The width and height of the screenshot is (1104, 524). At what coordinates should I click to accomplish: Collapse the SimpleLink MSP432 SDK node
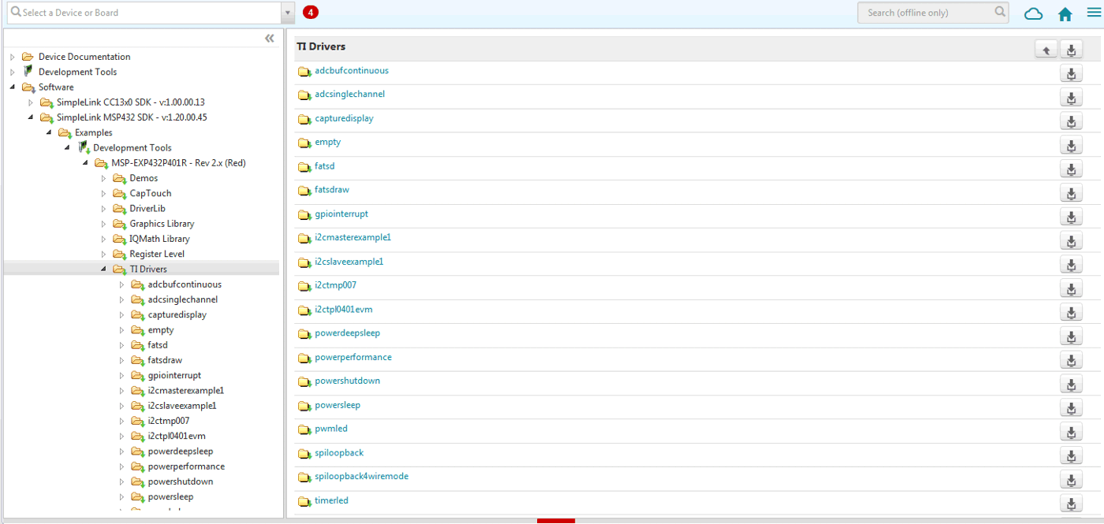[32, 117]
